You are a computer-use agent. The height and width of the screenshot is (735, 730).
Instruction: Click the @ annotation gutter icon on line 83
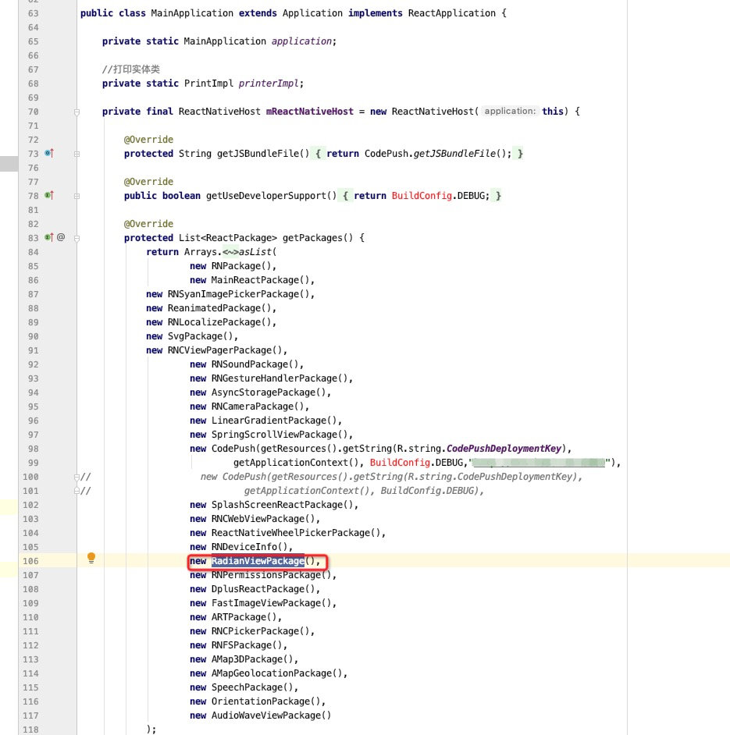(61, 237)
